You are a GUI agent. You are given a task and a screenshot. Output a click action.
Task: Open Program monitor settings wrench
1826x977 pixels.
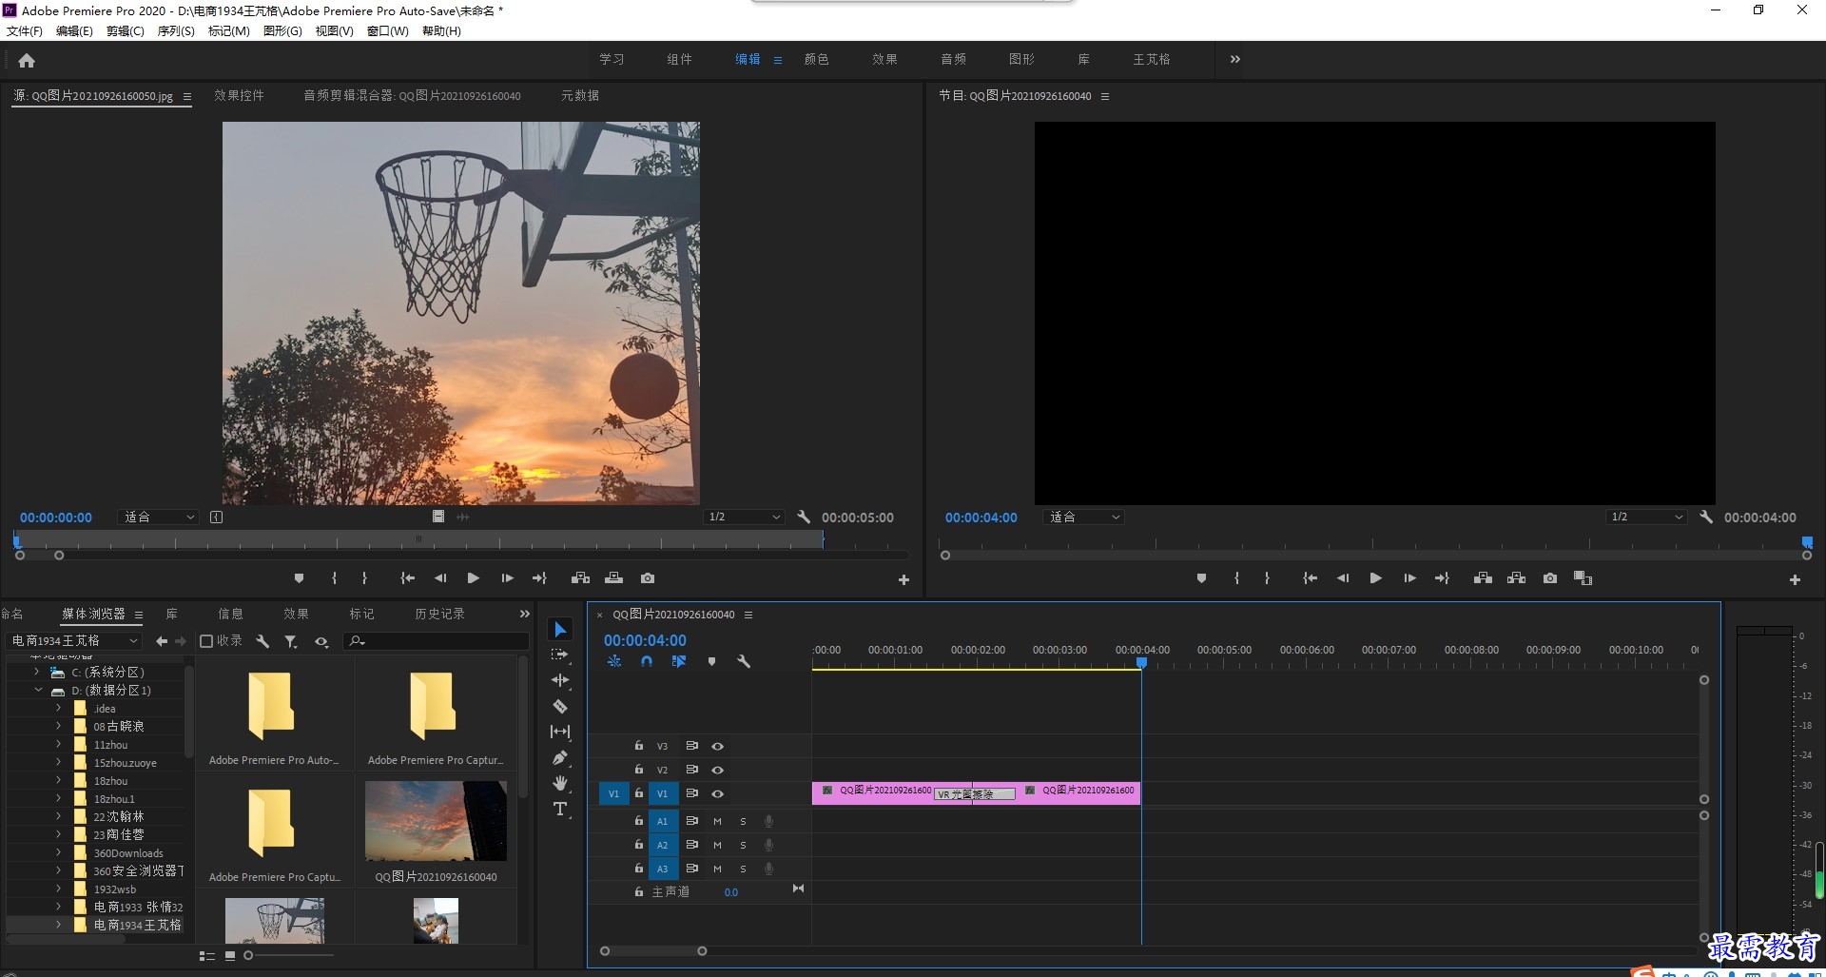(x=1706, y=517)
